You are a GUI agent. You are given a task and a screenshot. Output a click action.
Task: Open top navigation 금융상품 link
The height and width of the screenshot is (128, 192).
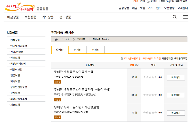click(124, 8)
